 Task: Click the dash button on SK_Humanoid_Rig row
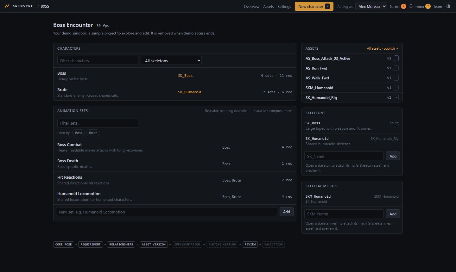click(x=396, y=98)
